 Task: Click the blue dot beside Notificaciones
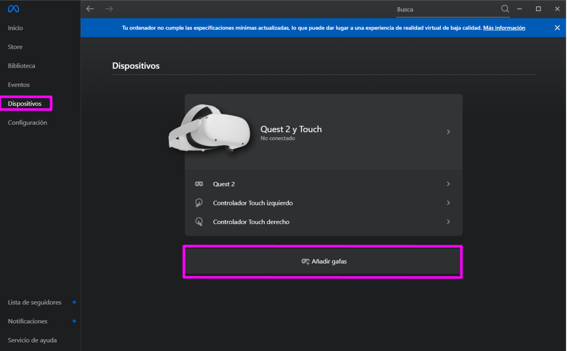click(74, 321)
